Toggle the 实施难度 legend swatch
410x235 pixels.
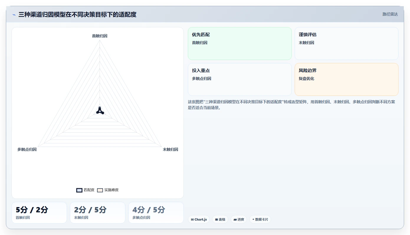(100, 190)
